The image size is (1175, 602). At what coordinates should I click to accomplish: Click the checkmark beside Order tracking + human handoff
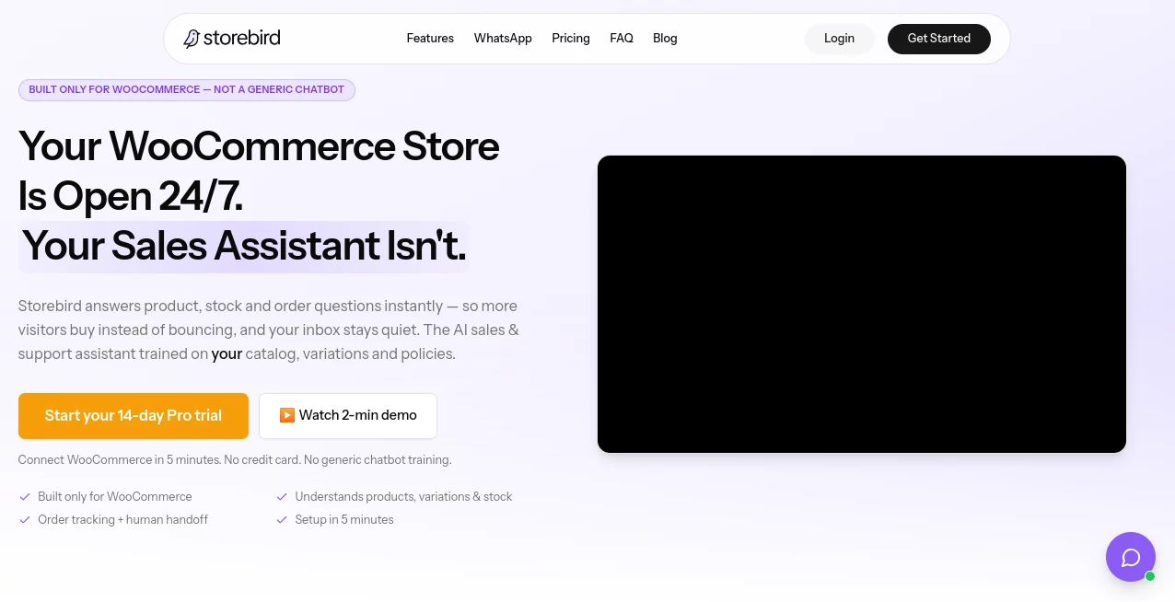pyautogui.click(x=25, y=519)
